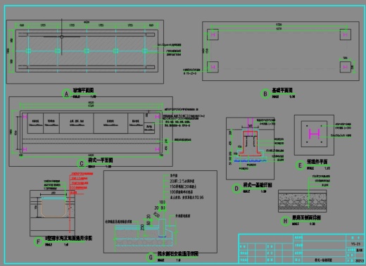
Task: Click the '20厚1:2.5' layer note in detail G
Action: 182,182
